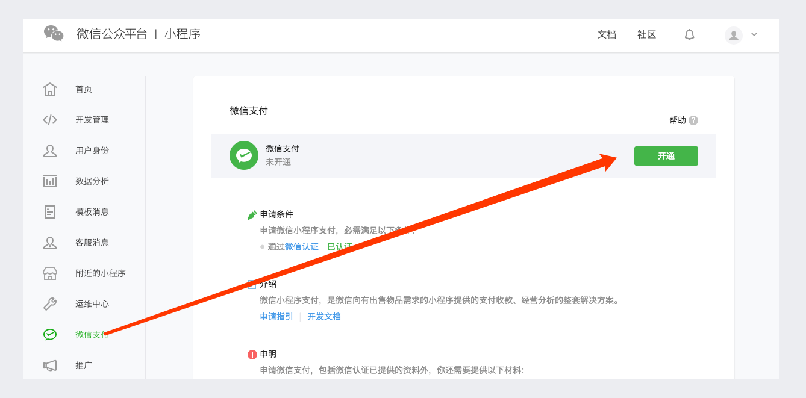Click the WeChat logo in header

coord(54,34)
